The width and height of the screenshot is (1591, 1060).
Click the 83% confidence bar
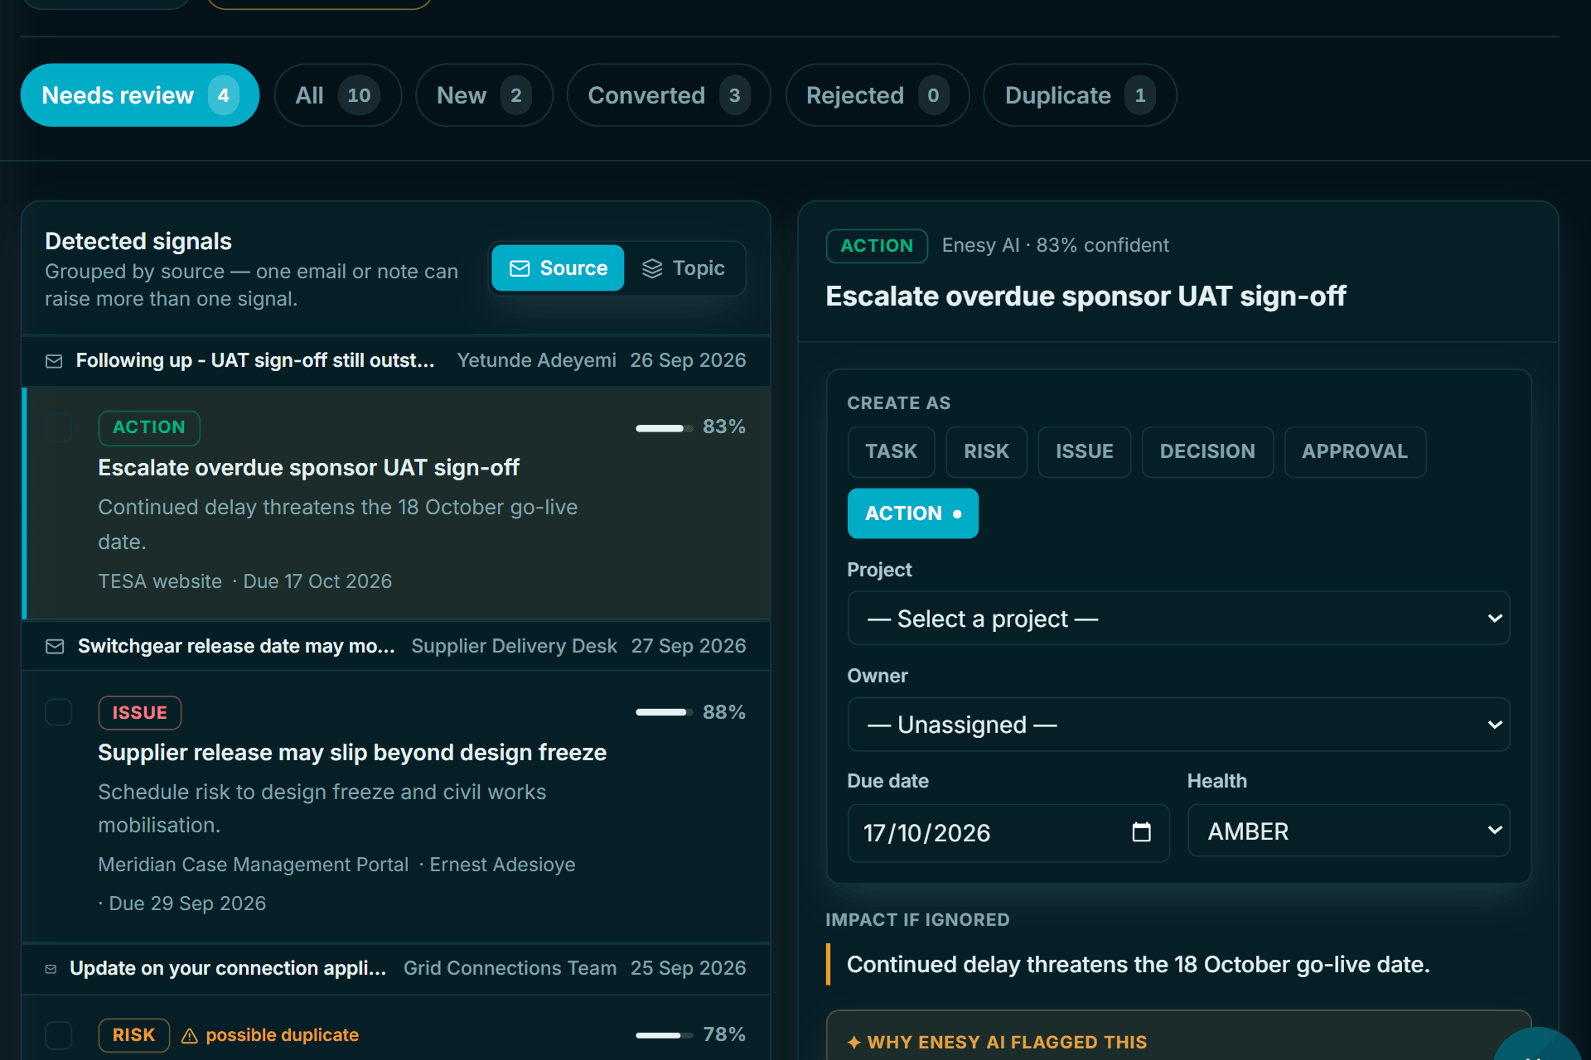(x=664, y=428)
